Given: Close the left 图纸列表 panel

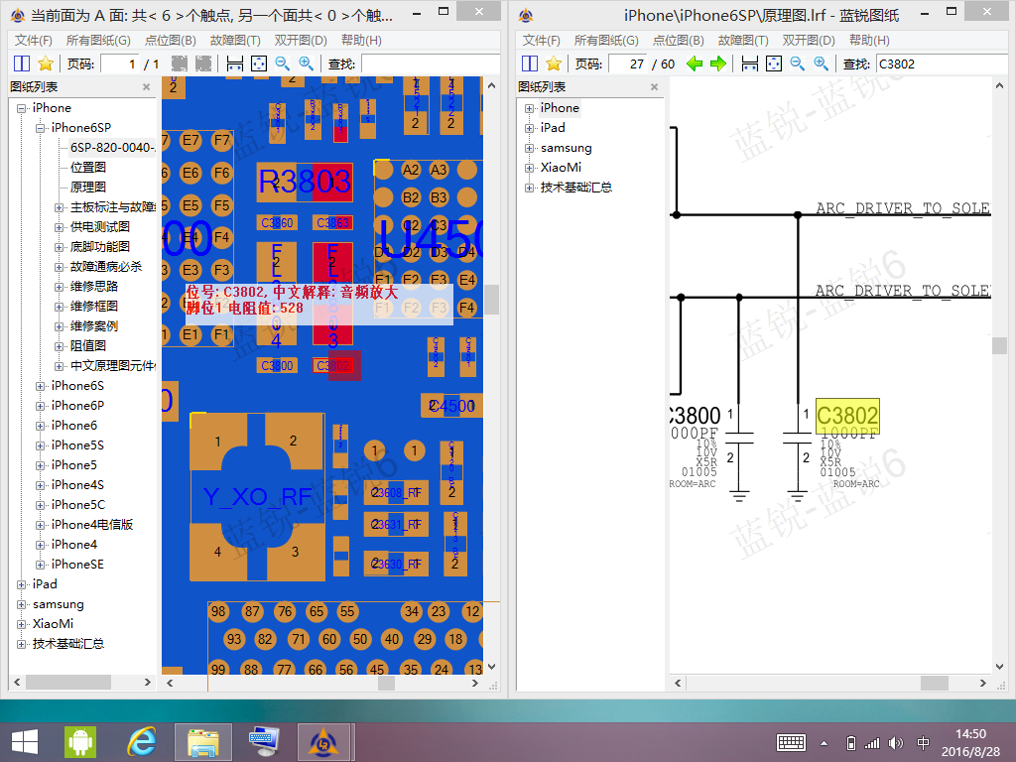Looking at the screenshot, I should (147, 87).
